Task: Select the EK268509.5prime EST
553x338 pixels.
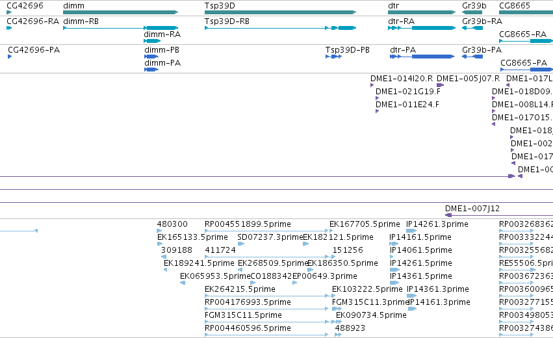Action: [240, 270]
